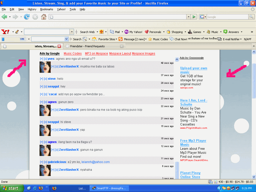The width and height of the screenshot is (256, 192).
Task: Click page vertical scrollbar down arrow
Action: click(254, 177)
